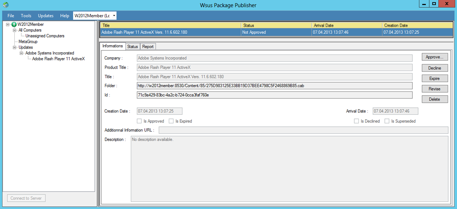
Task: Select the Updates tree node label
Action: click(x=25, y=47)
